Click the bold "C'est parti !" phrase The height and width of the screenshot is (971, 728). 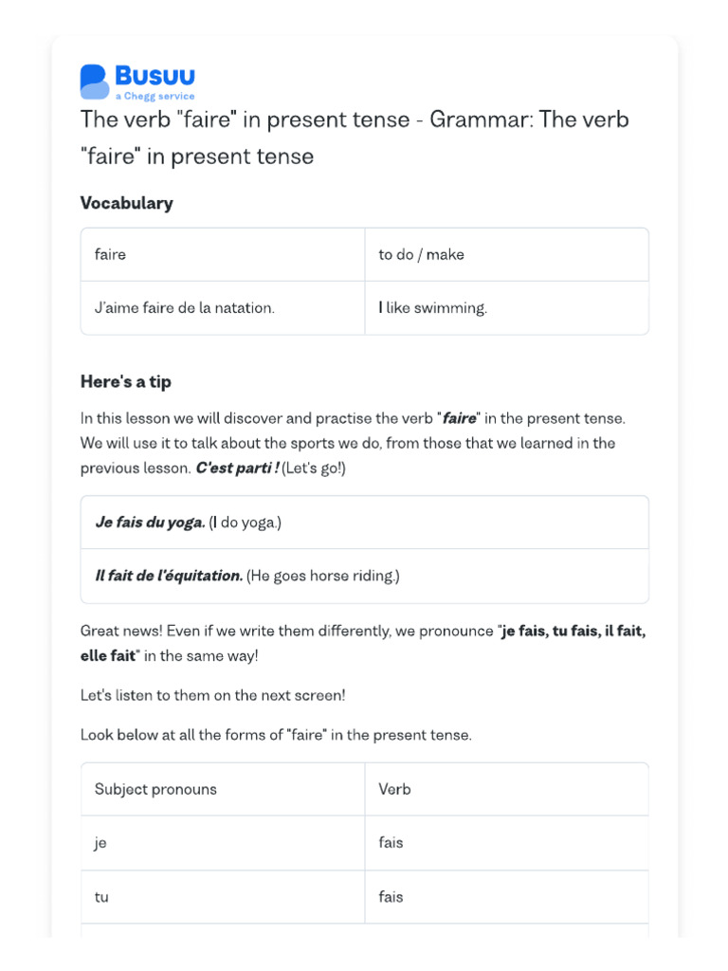pyautogui.click(x=237, y=468)
